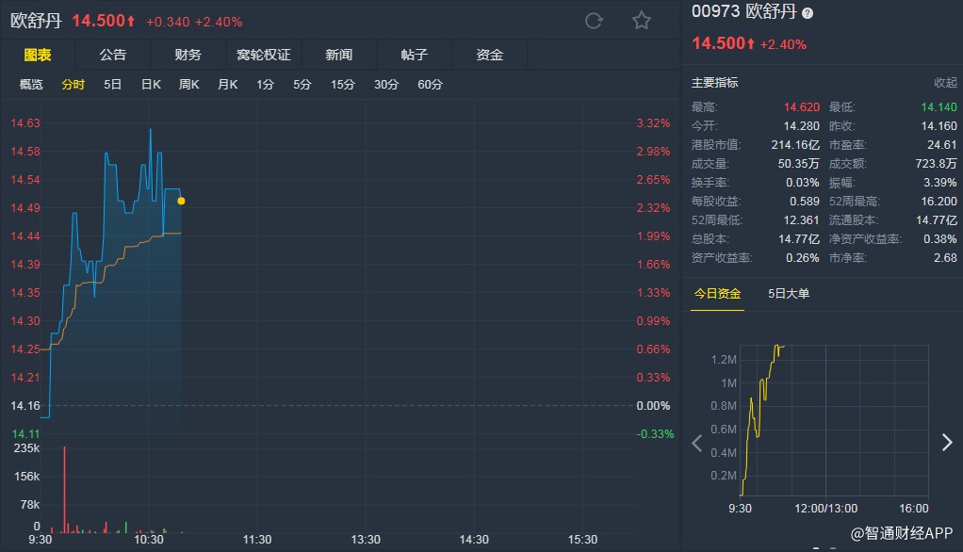The width and height of the screenshot is (963, 552).
Task: Collapse the 主要指标 panel via 收起
Action: click(x=945, y=83)
